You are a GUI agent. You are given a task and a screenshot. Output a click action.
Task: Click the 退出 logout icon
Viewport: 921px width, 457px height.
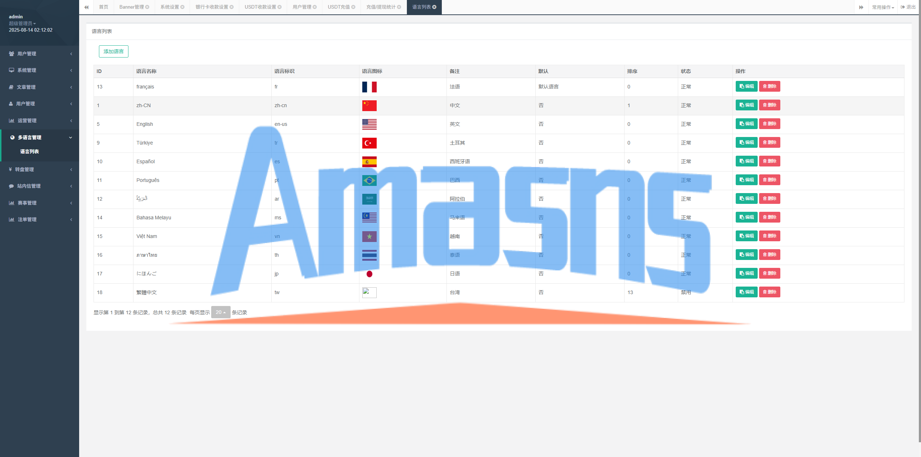(x=903, y=7)
